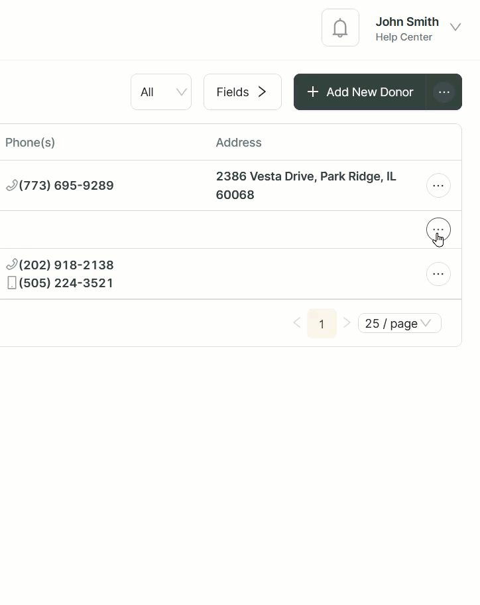Select page 1 in pagination
480x605 pixels.
322,324
